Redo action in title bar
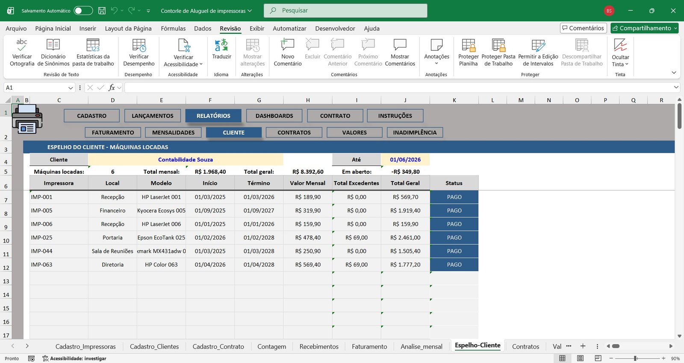 coord(132,11)
